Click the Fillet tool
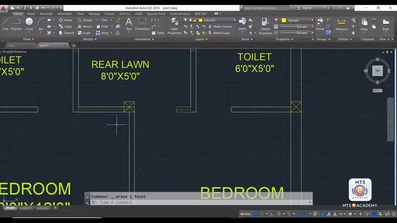This screenshot has height=223, width=397. (x=102, y=26)
